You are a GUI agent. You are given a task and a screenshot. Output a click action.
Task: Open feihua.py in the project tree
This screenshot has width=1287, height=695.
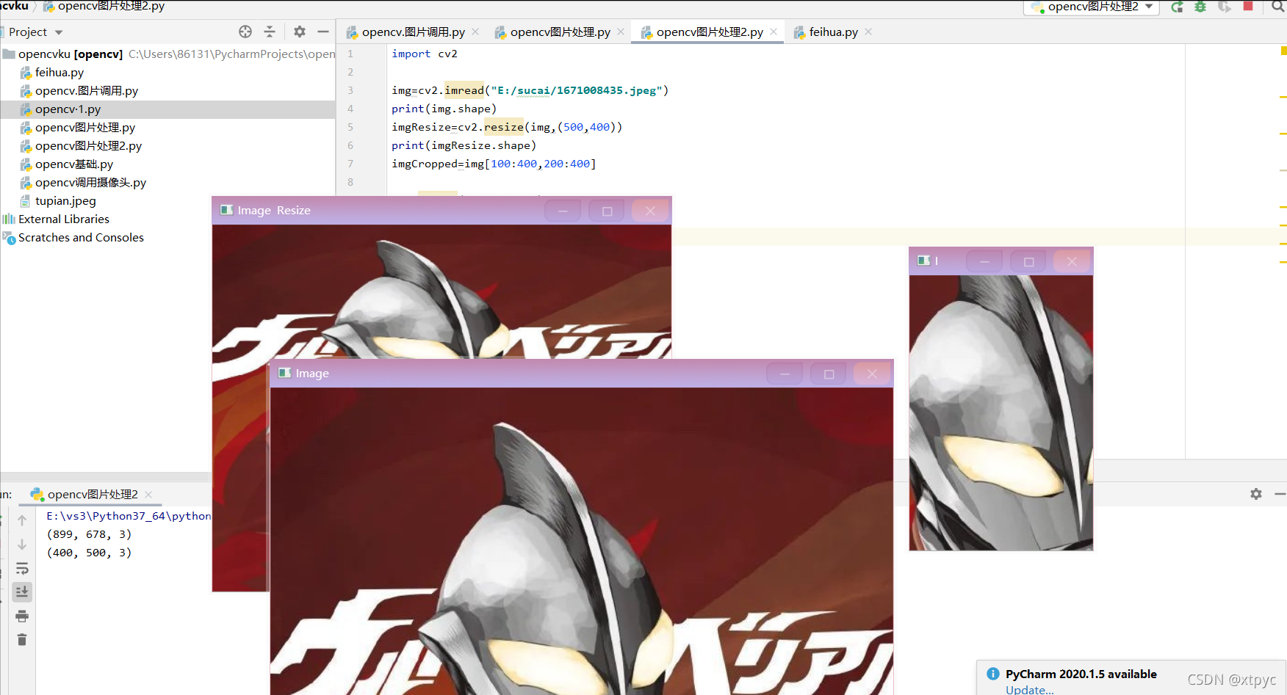coord(60,72)
